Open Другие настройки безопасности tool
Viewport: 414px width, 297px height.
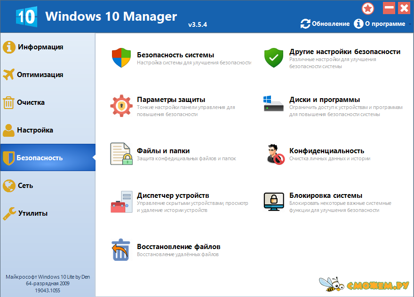click(345, 52)
